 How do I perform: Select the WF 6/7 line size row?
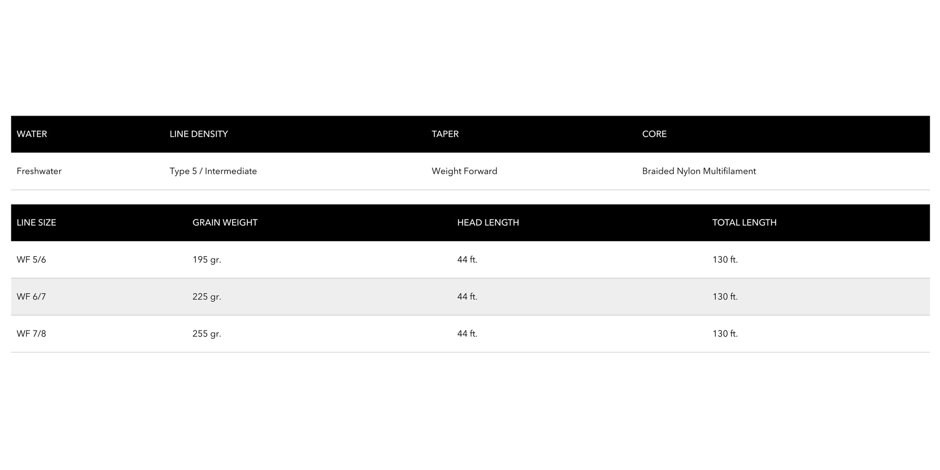coord(31,297)
